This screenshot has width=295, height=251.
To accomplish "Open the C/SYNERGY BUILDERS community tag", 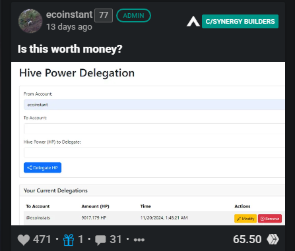I will coord(240,21).
